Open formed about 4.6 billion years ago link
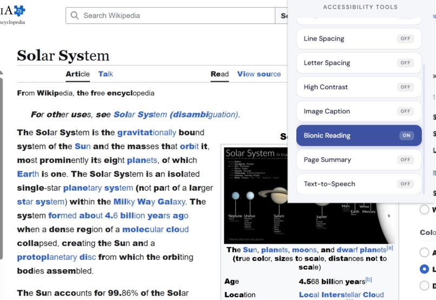Image resolution: width=436 pixels, height=300 pixels. pyautogui.click(x=118, y=216)
